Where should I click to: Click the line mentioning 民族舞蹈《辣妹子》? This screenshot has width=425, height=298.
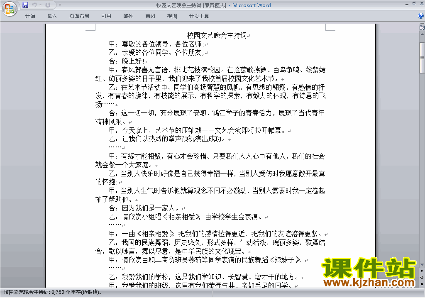tap(205, 260)
